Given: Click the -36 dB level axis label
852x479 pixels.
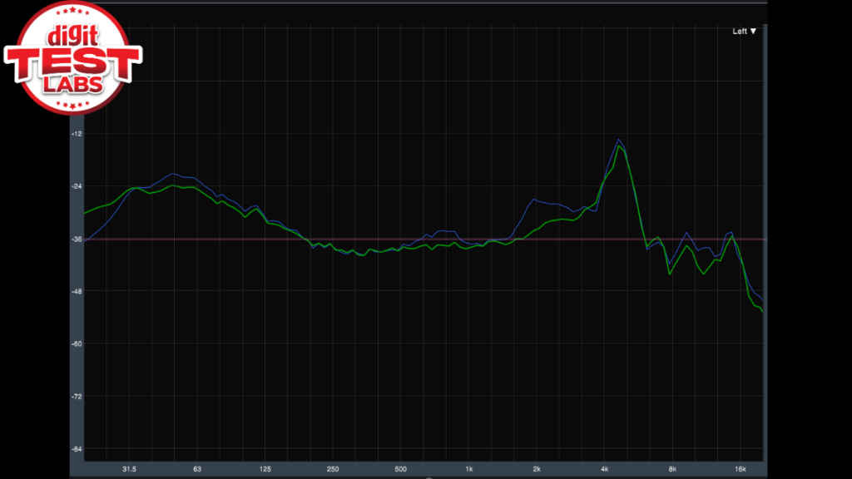Looking at the screenshot, I should coord(77,239).
